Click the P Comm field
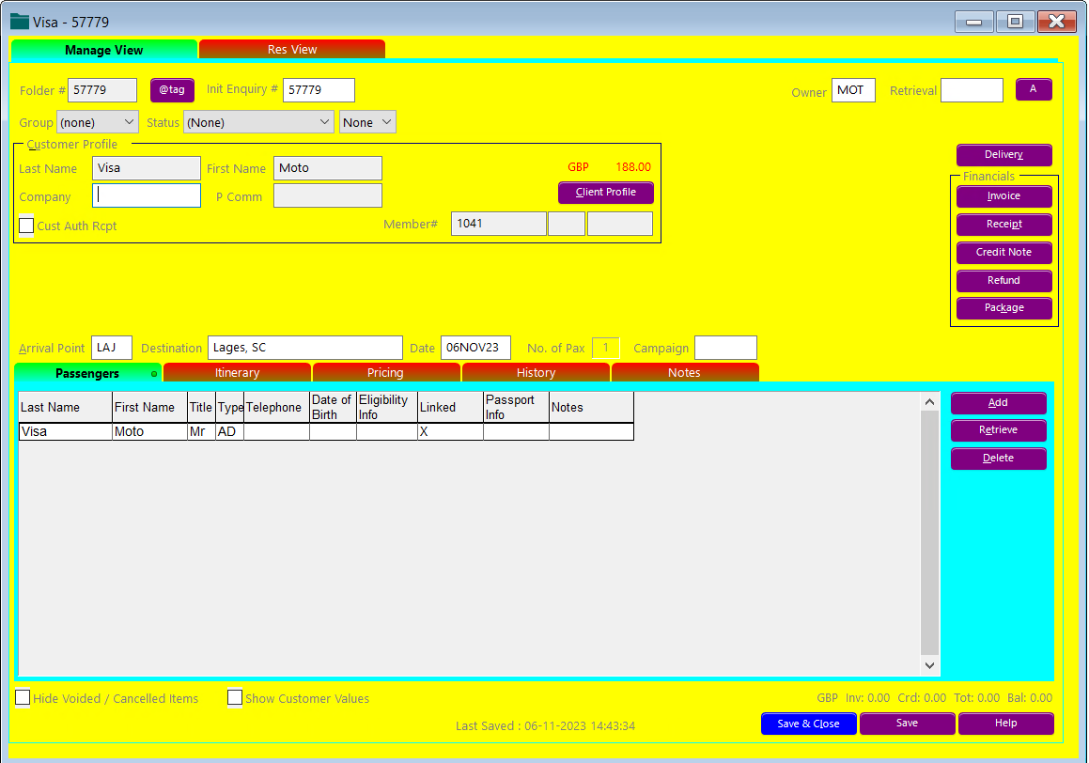 click(328, 195)
